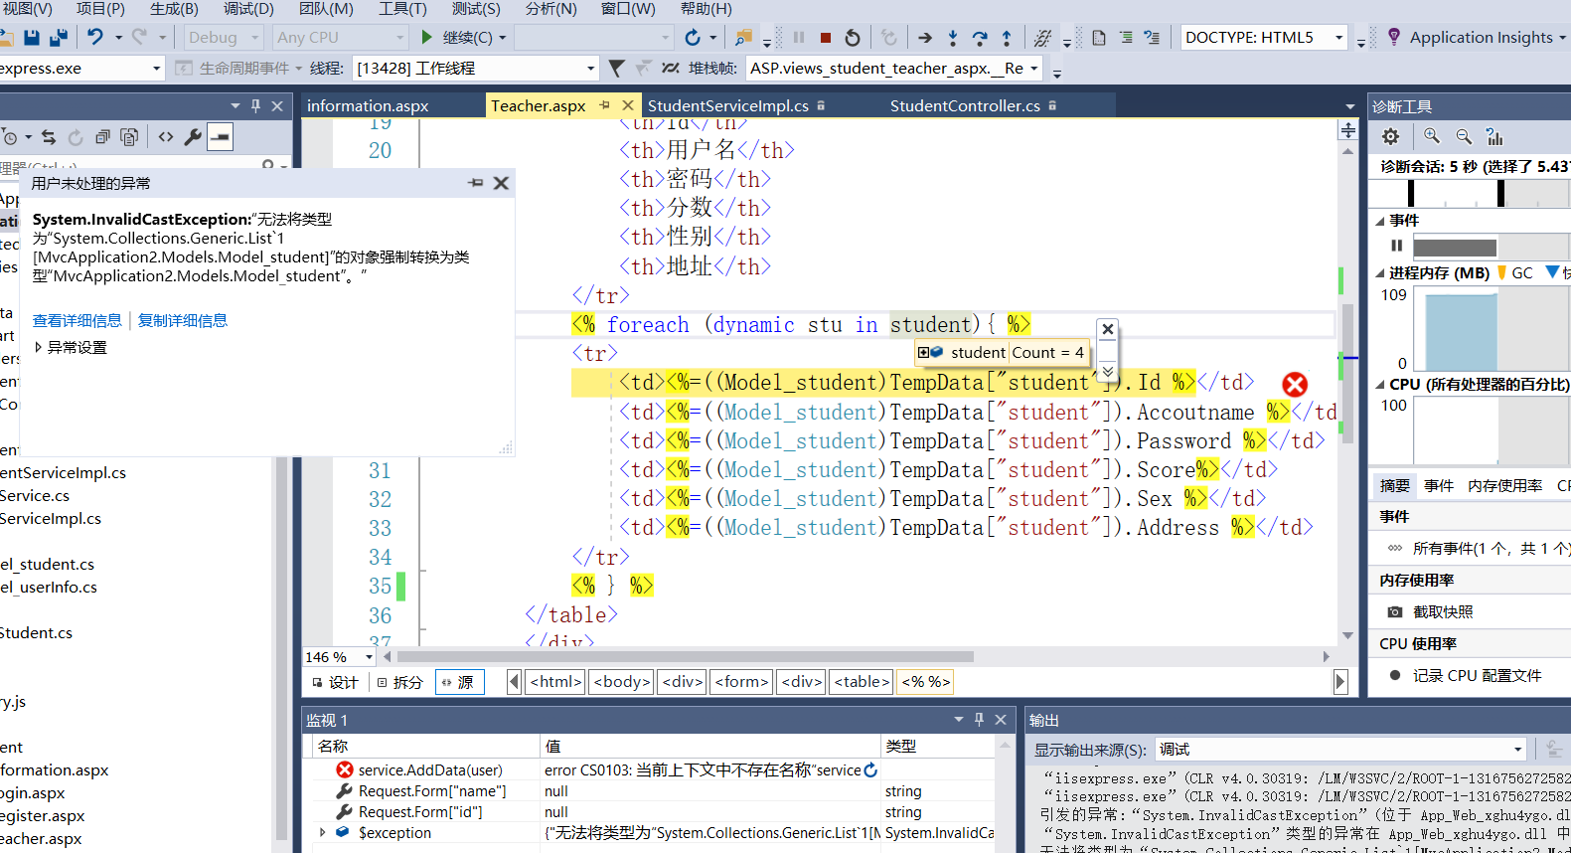Open the thread [13428] dropdown
The width and height of the screenshot is (1571, 853).
pos(590,69)
